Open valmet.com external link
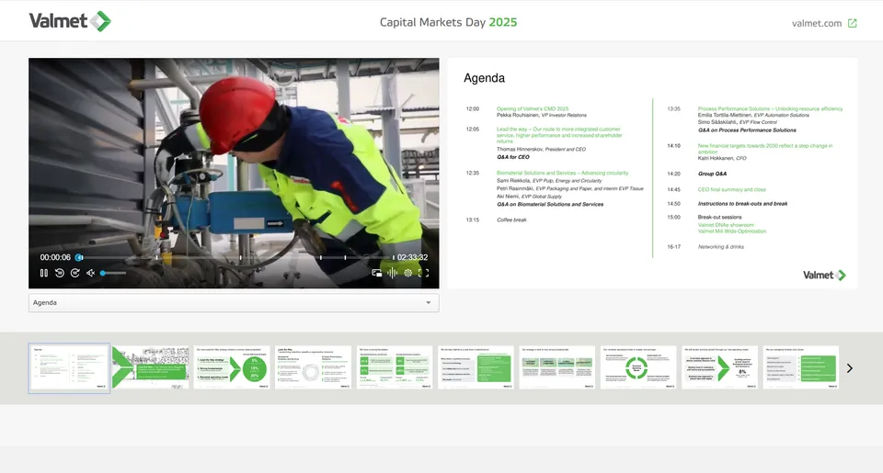 (x=817, y=23)
